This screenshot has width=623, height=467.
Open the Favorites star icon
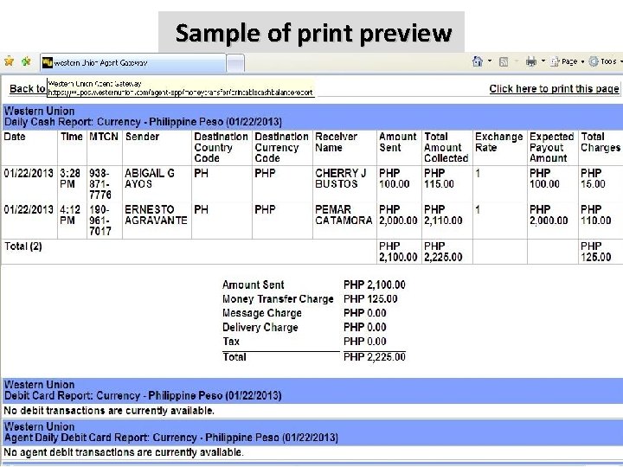click(9, 61)
